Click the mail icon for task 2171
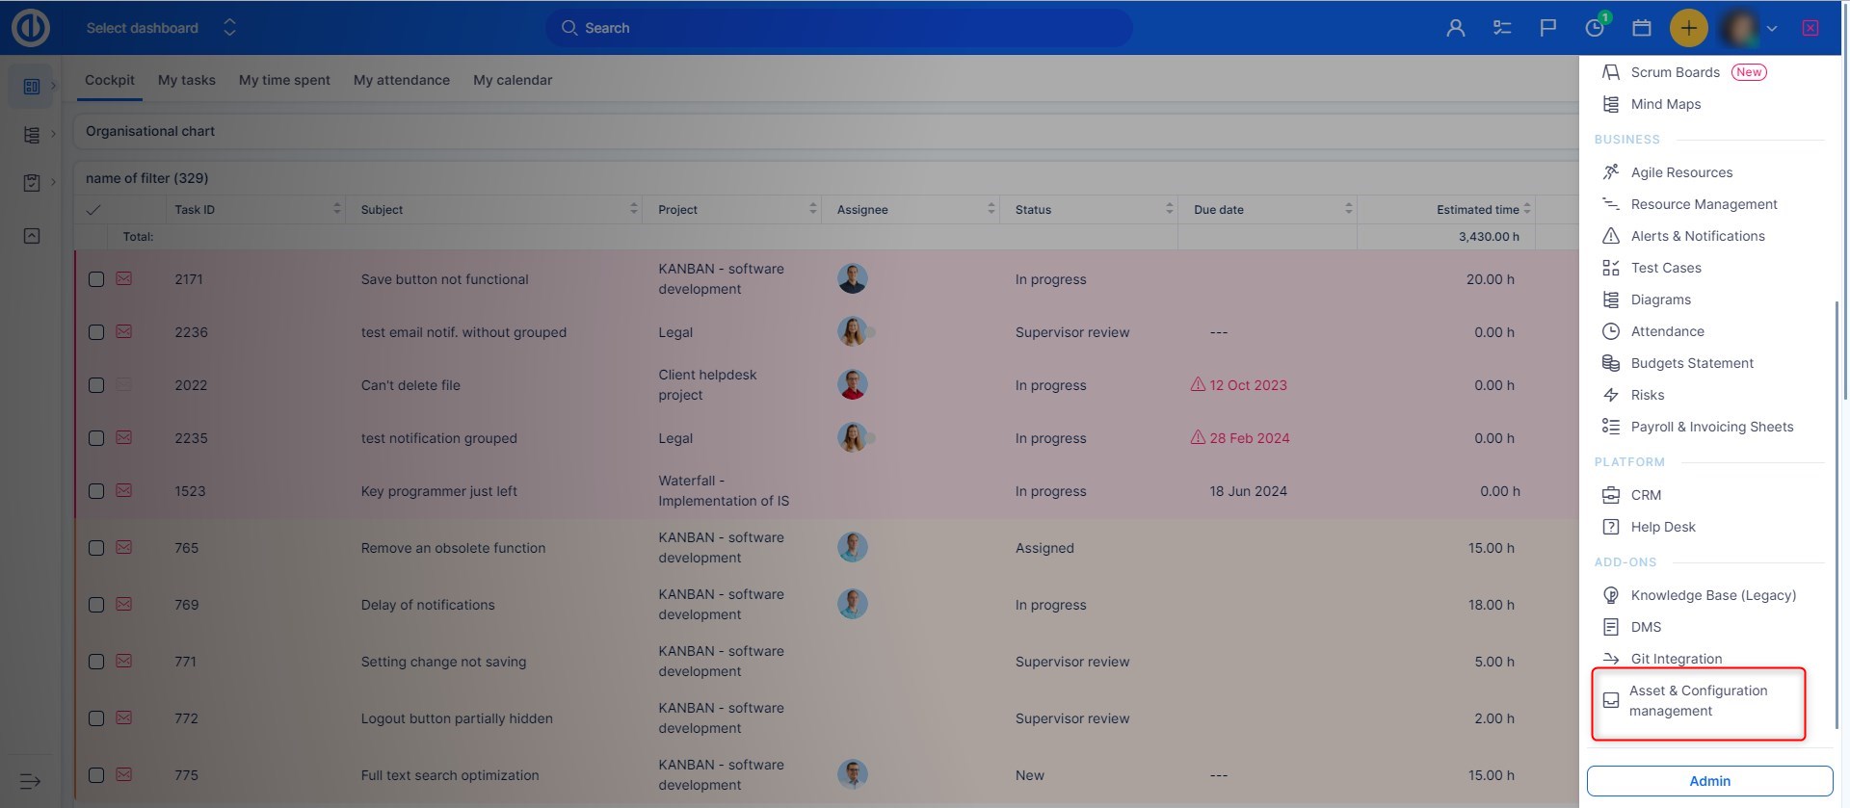Image resolution: width=1850 pixels, height=808 pixels. coord(124,279)
